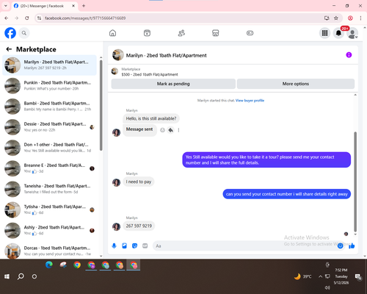Open a new browser tab
This screenshot has height=294, width=367.
point(84,6)
